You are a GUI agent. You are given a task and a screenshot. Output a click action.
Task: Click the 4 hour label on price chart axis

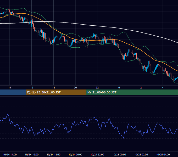click(x=163, y=88)
